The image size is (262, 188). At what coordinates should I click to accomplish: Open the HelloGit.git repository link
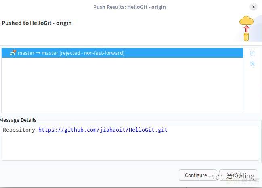click(x=103, y=130)
